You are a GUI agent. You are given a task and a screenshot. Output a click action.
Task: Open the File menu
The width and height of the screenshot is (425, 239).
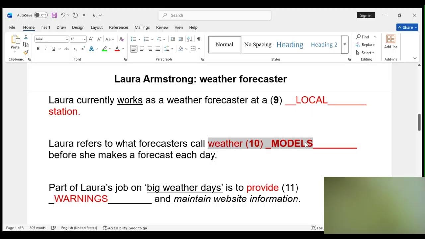pos(12,27)
